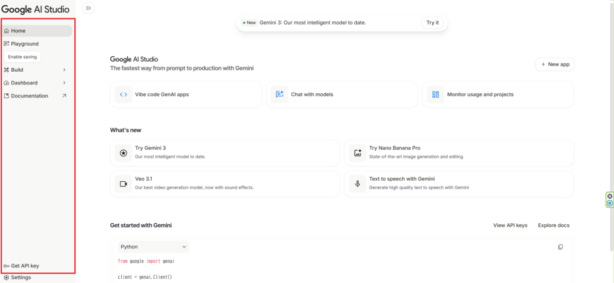
Task: Collapse the sidebar with the panel toggle icon
Action: pos(88,8)
